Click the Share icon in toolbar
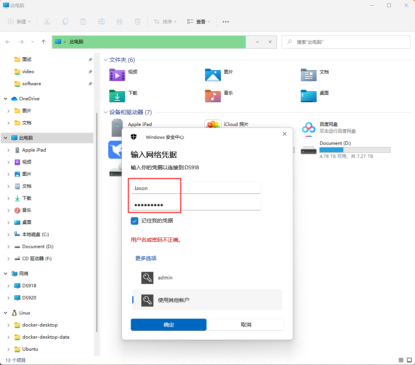The width and height of the screenshot is (415, 365). coord(119,22)
